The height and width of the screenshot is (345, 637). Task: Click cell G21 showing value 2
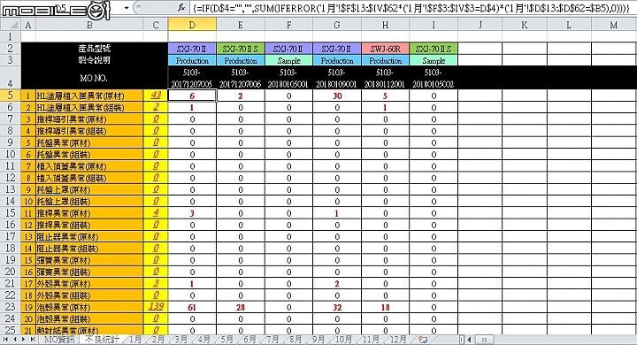[337, 284]
